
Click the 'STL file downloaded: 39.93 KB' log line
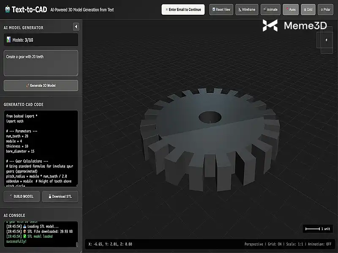click(x=39, y=231)
